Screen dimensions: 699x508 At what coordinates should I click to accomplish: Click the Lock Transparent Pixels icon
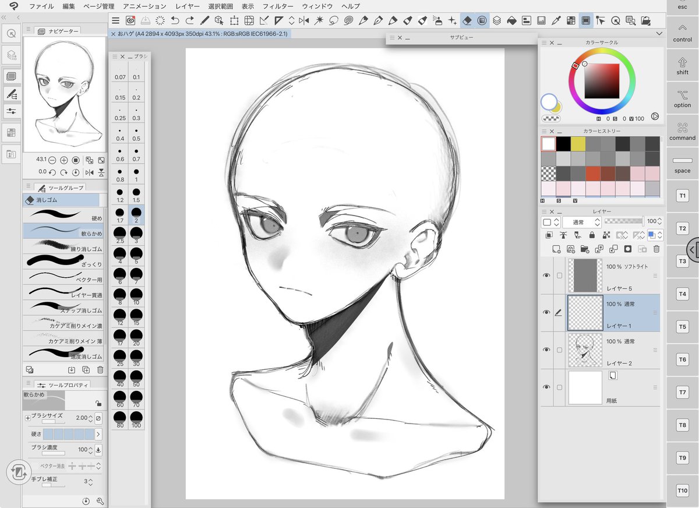(x=606, y=235)
